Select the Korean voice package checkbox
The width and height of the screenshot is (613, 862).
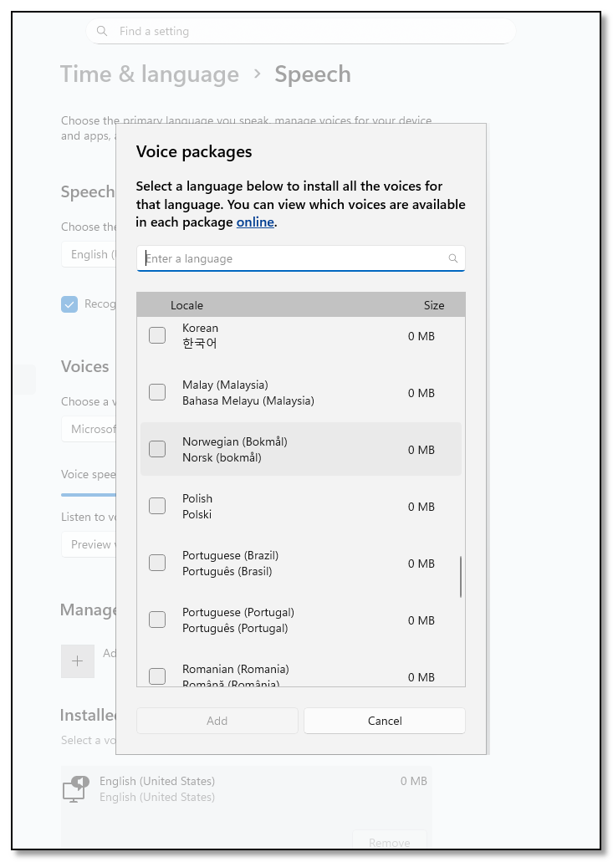(x=156, y=334)
